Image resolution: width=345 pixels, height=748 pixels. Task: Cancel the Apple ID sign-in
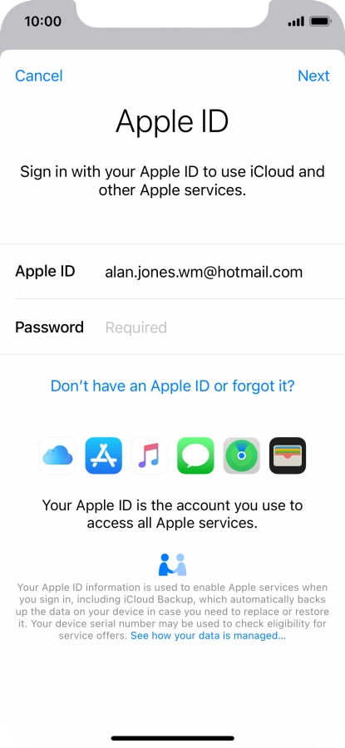click(x=38, y=76)
